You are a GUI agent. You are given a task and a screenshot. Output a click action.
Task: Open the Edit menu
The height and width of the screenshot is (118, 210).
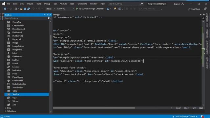tap(15, 4)
